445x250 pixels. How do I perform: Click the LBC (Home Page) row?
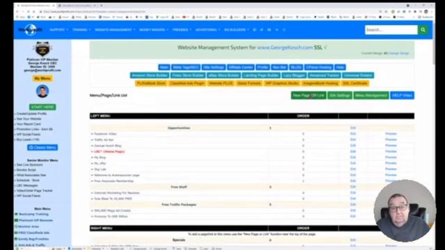pos(109,151)
